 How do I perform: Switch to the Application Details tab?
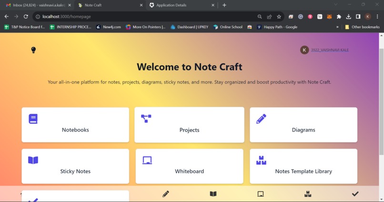(x=182, y=5)
